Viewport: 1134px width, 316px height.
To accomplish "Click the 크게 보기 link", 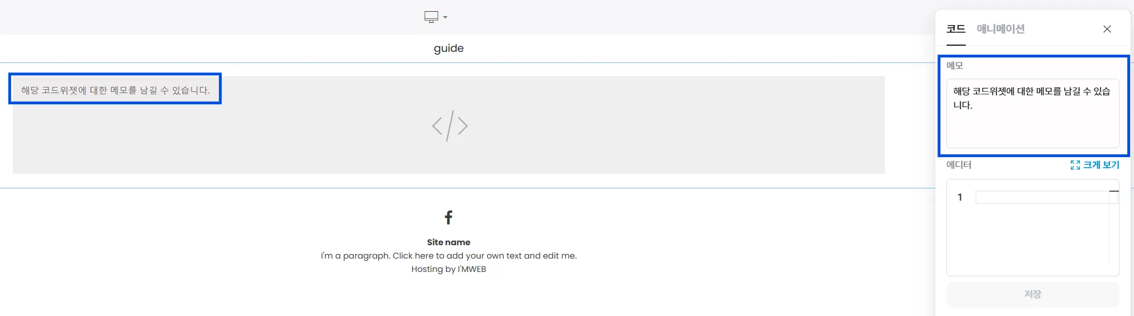I will coord(1101,165).
